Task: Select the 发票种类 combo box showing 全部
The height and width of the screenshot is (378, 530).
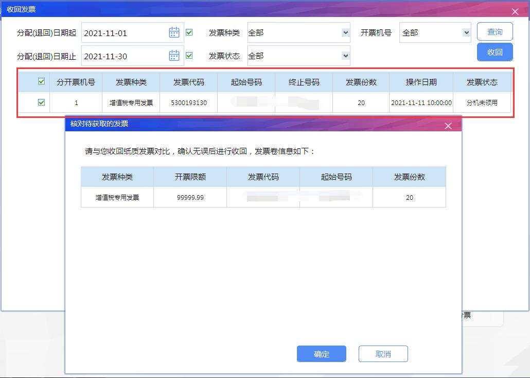Action: click(x=298, y=32)
